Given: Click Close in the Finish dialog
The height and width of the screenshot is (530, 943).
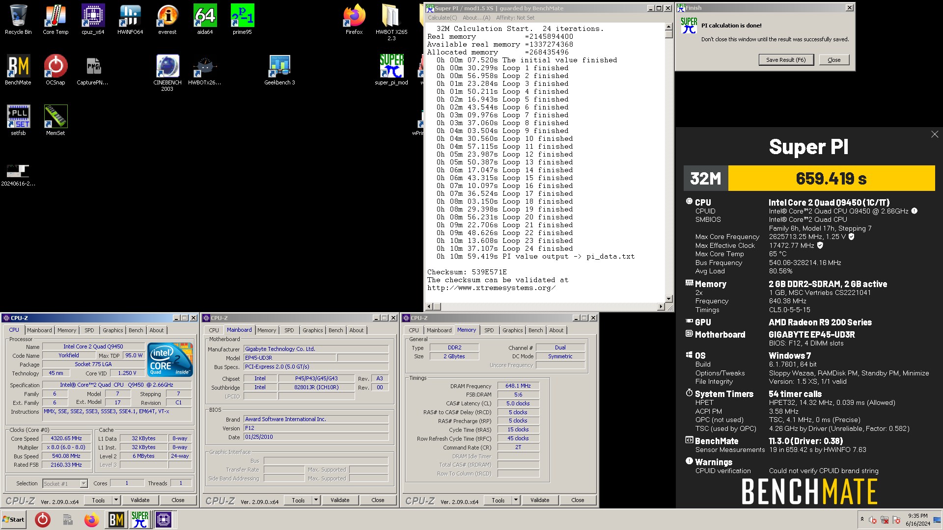Looking at the screenshot, I should (x=833, y=60).
